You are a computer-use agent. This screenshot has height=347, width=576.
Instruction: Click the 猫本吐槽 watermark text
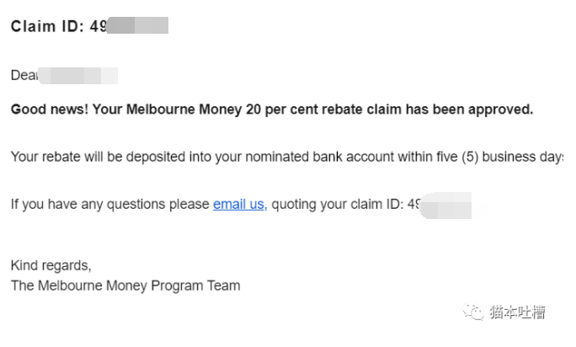tap(518, 312)
